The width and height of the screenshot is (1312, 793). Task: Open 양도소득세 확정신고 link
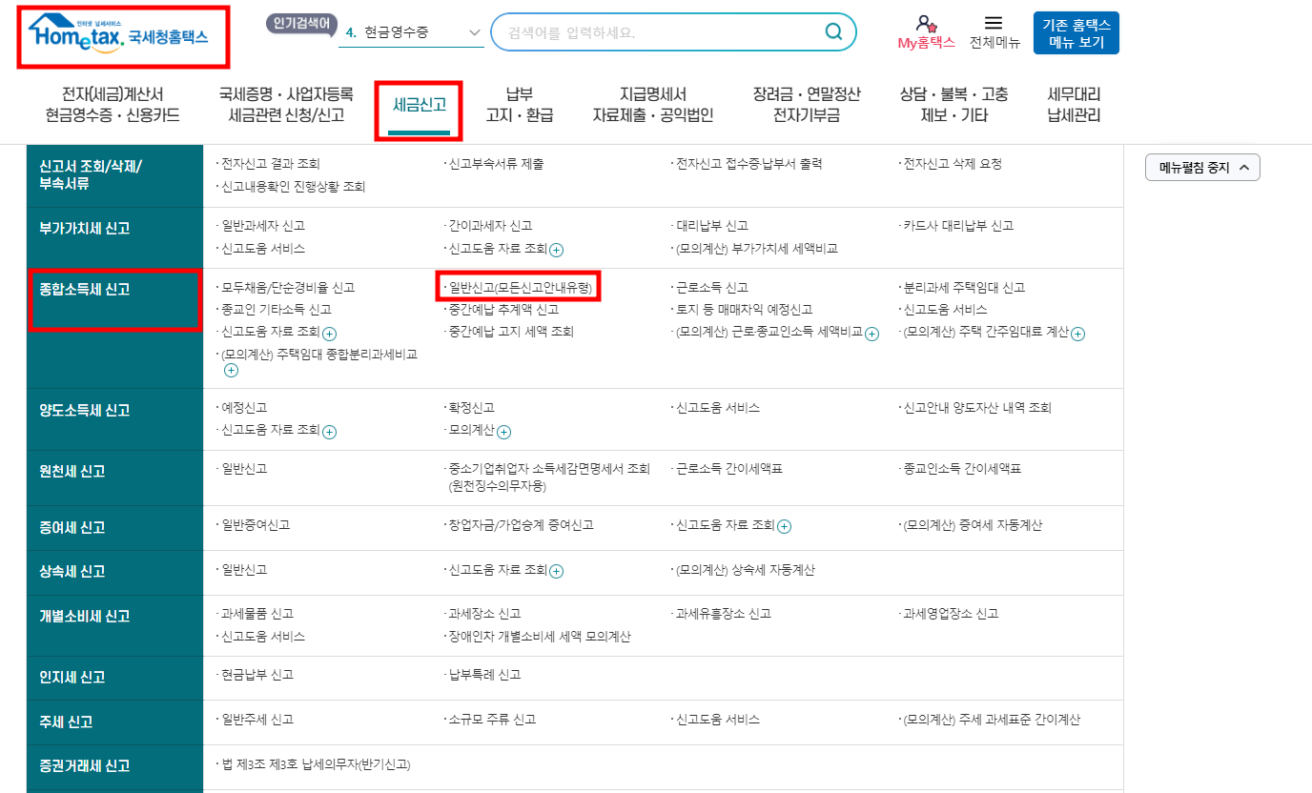(x=470, y=408)
